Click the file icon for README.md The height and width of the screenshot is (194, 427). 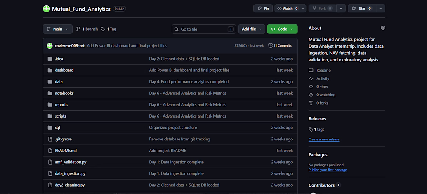pyautogui.click(x=50, y=151)
